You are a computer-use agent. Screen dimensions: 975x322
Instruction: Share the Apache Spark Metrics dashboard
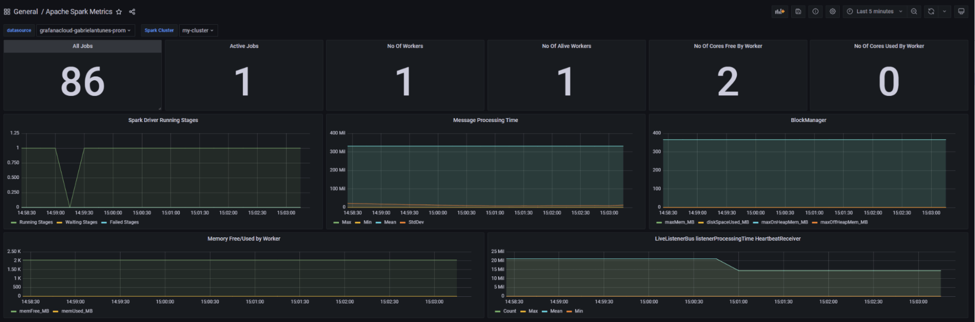(x=132, y=12)
